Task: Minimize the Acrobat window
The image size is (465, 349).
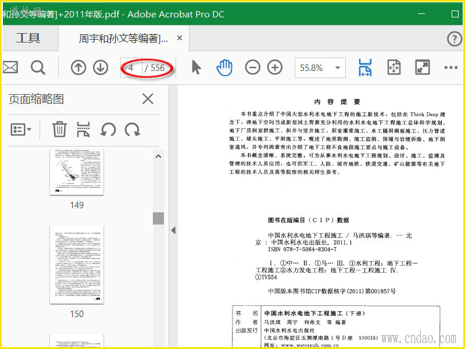Action: (x=421, y=13)
